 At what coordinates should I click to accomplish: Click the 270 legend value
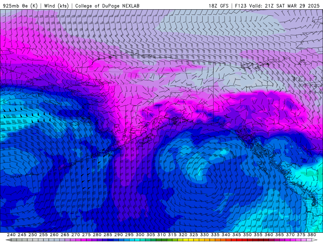click(76, 235)
